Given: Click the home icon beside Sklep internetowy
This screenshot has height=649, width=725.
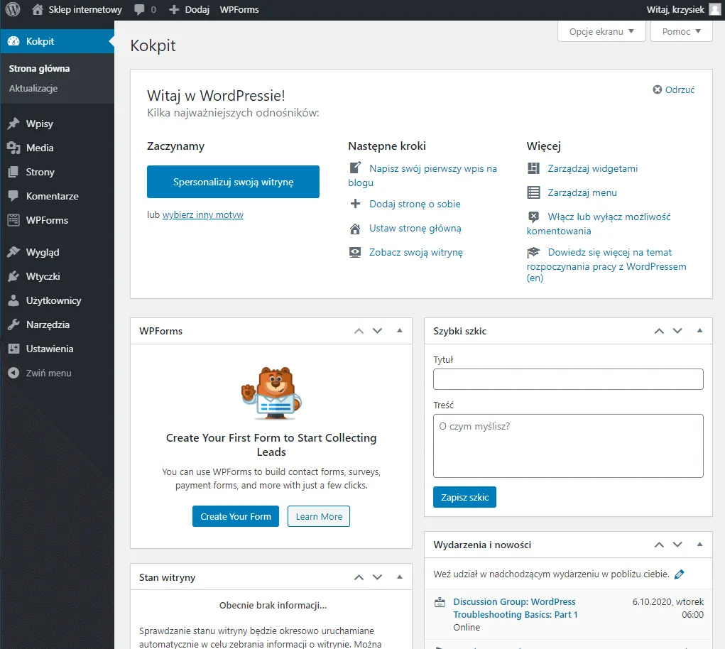Looking at the screenshot, I should 38,9.
